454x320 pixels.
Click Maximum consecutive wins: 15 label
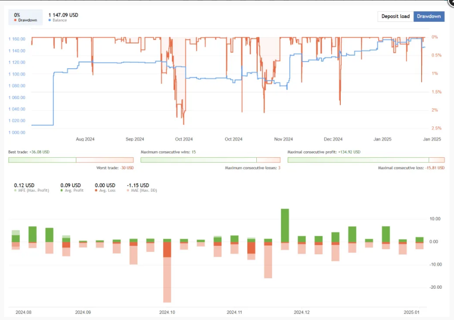pyautogui.click(x=168, y=152)
